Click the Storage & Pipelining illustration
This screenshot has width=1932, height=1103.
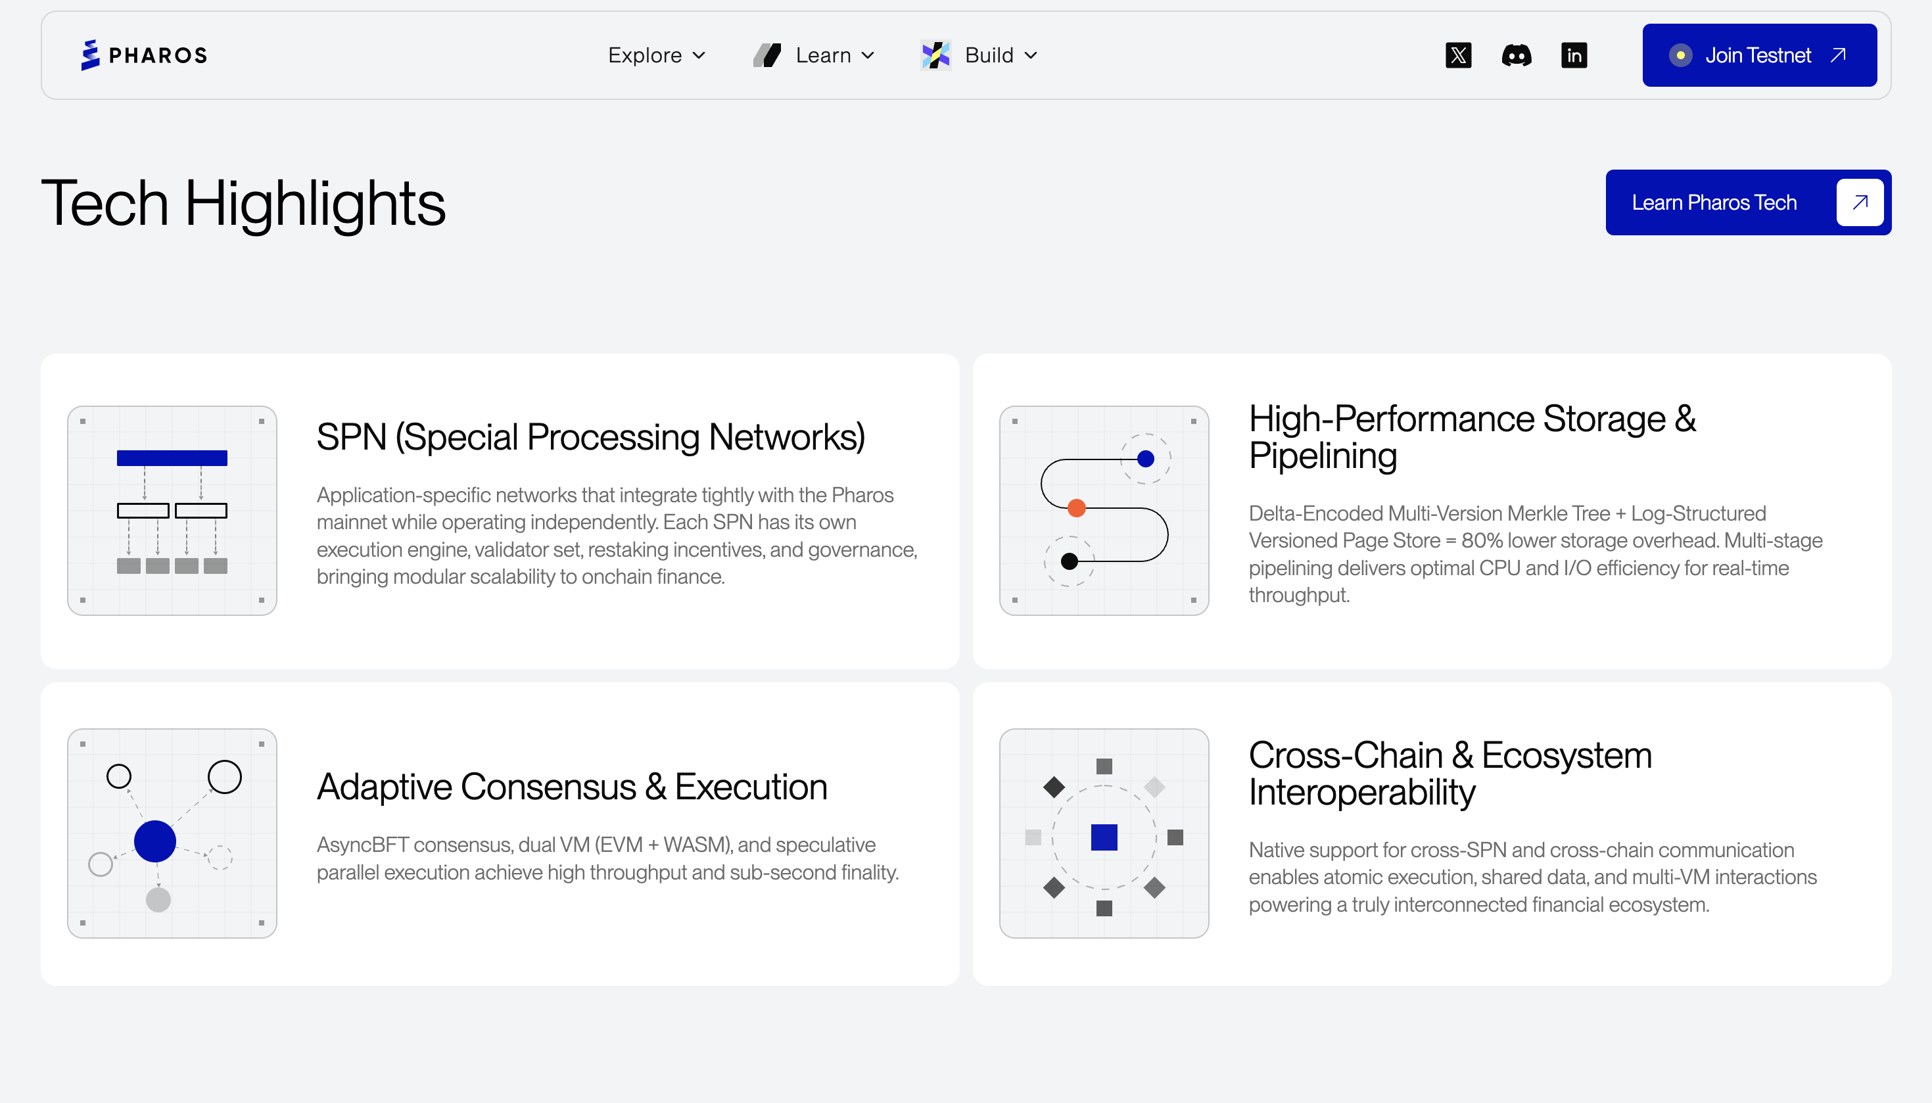click(1104, 511)
